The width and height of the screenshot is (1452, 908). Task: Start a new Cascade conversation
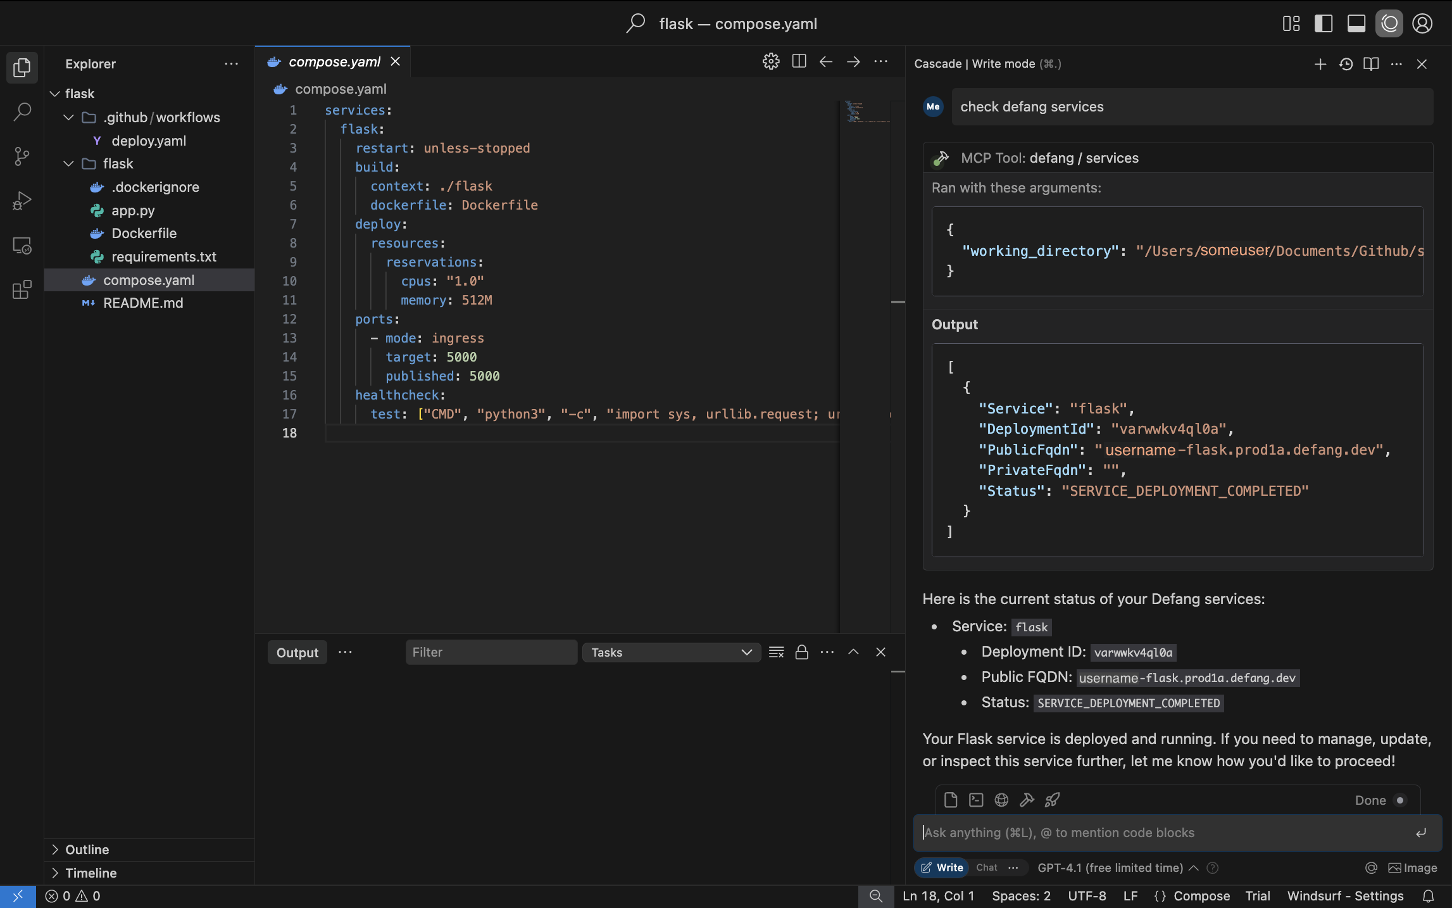(x=1320, y=64)
